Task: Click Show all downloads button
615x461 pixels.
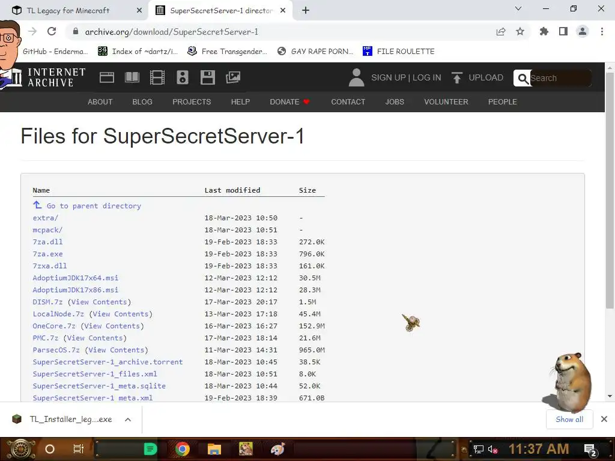Action: pyautogui.click(x=569, y=420)
